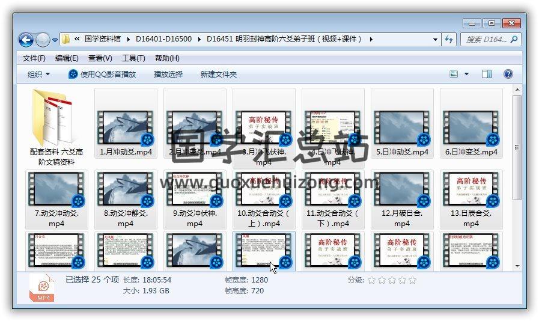Click the scrollbar down arrow
Viewport: 539px width, 321px height.
pos(517,266)
